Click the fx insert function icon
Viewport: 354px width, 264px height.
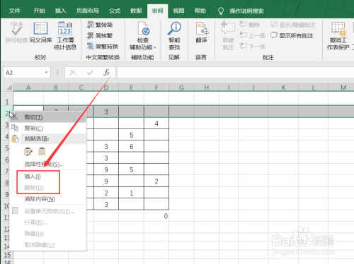106,72
